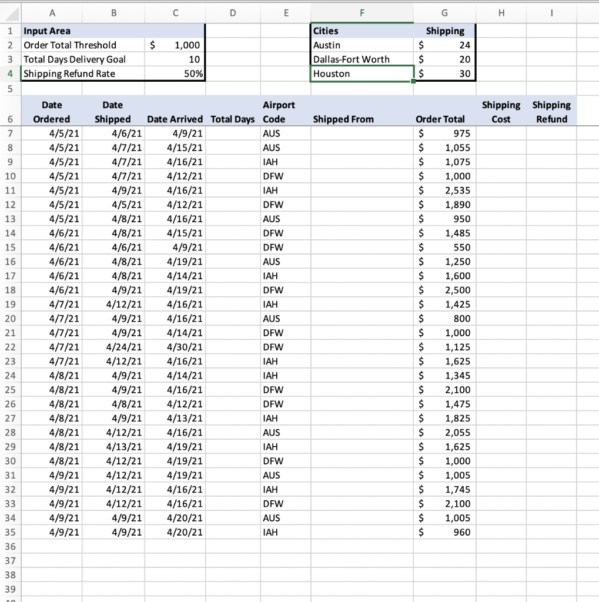This screenshot has width=599, height=602.
Task: Click order total 1,600 in row 17
Action: [444, 276]
